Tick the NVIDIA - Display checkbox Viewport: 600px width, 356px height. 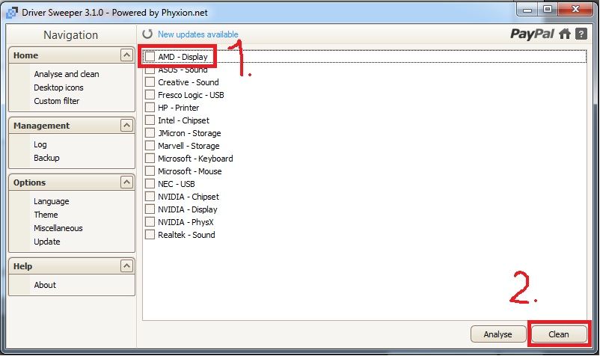click(x=150, y=209)
